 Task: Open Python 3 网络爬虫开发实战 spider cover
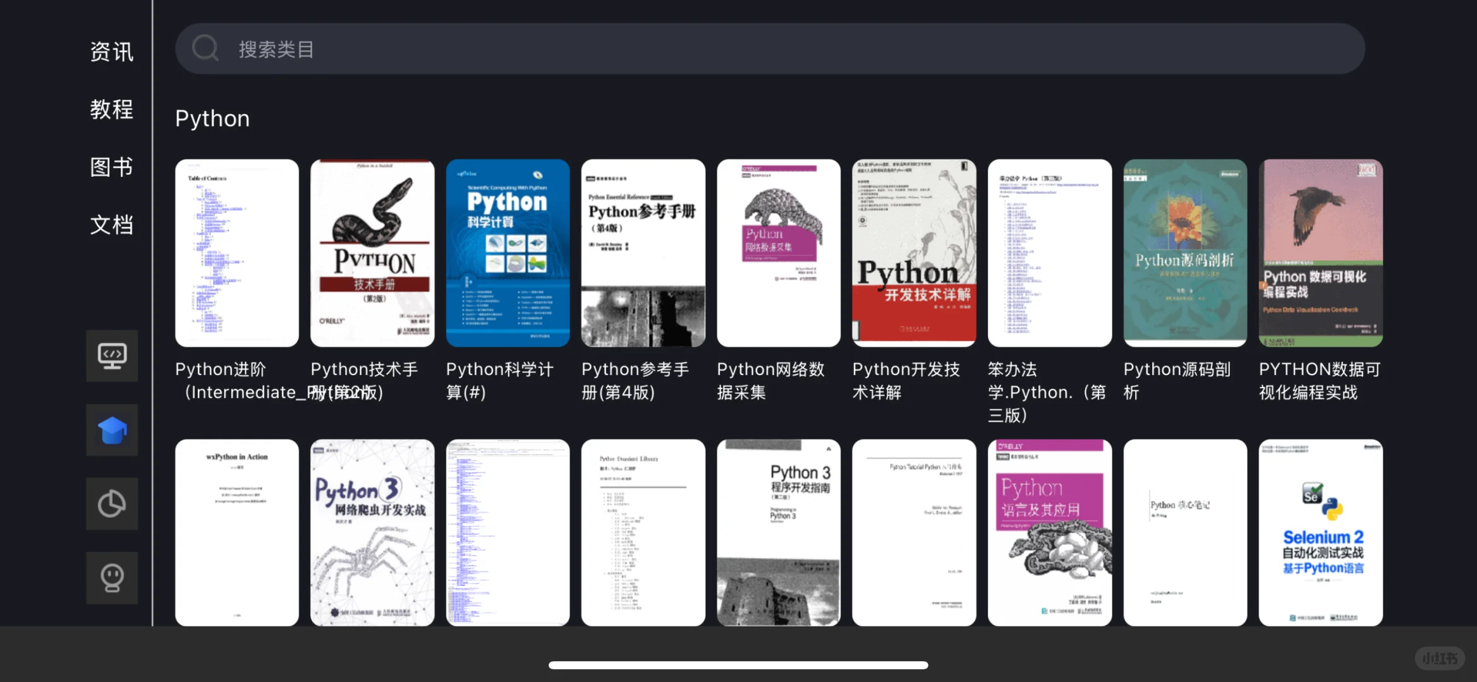[372, 532]
